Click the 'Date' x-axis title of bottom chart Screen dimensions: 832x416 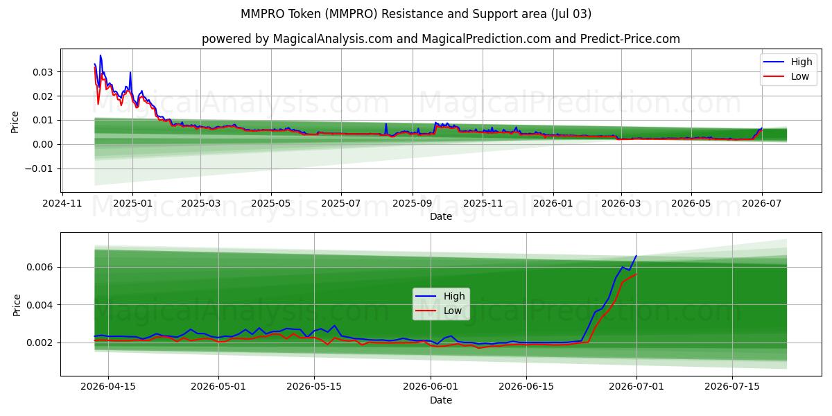(x=441, y=400)
